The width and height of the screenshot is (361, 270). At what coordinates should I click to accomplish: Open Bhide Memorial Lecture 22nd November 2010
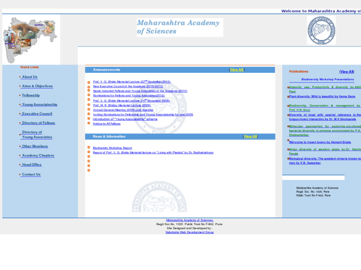click(132, 81)
